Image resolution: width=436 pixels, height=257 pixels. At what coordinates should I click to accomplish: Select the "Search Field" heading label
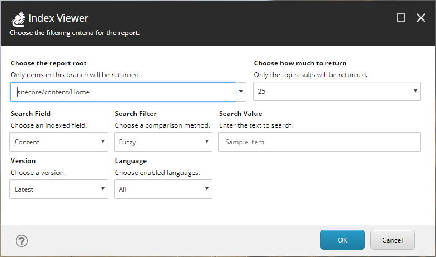point(31,114)
